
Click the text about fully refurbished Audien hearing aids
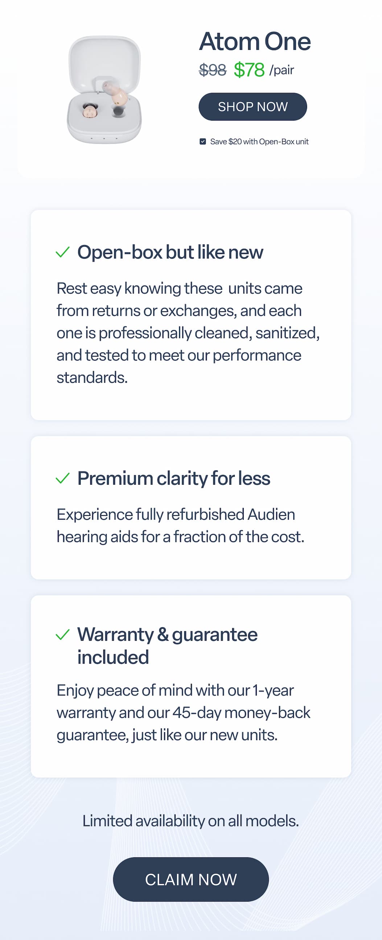(180, 525)
